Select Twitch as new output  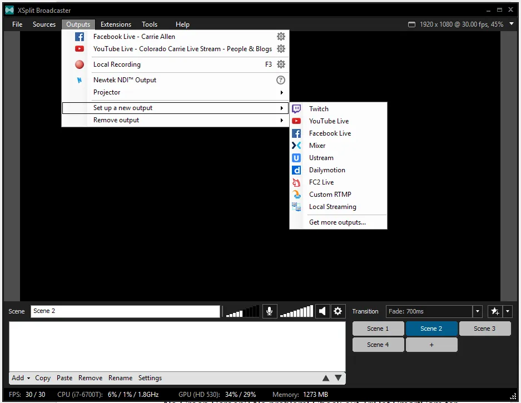click(338, 108)
